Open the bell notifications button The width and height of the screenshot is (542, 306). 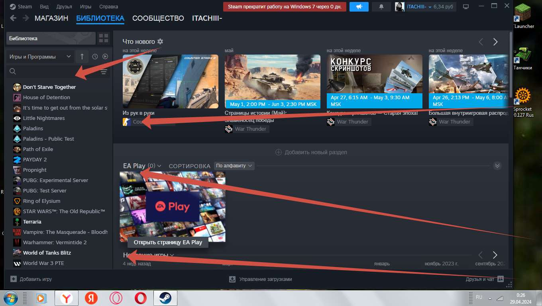pos(381,7)
